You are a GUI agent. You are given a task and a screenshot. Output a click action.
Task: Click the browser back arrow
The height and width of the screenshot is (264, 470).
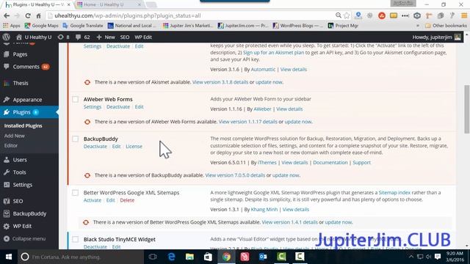(x=7, y=15)
